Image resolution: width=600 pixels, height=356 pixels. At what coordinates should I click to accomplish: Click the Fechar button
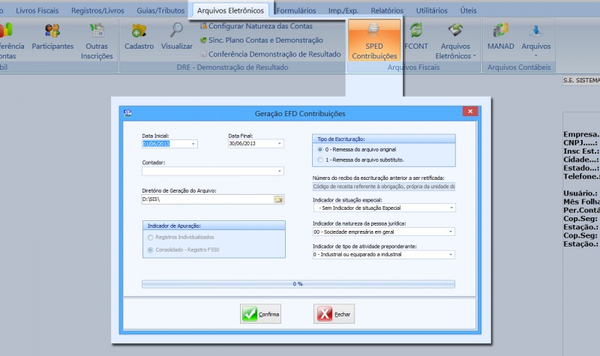tap(334, 314)
